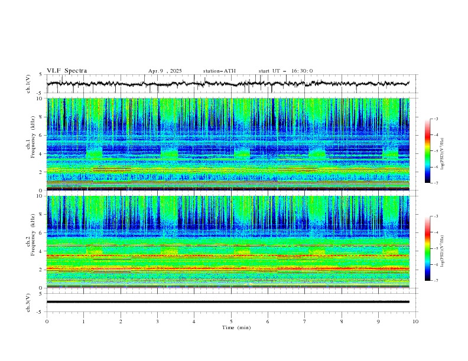Click the "log(PSD)(V²/Hz)" label beside ch.2 colorbar

[x=443, y=251]
